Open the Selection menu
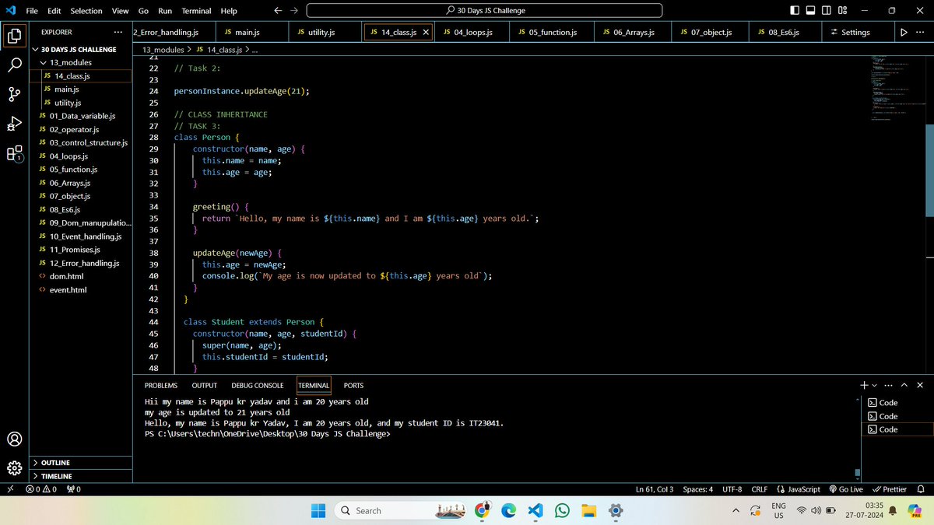 coord(86,11)
